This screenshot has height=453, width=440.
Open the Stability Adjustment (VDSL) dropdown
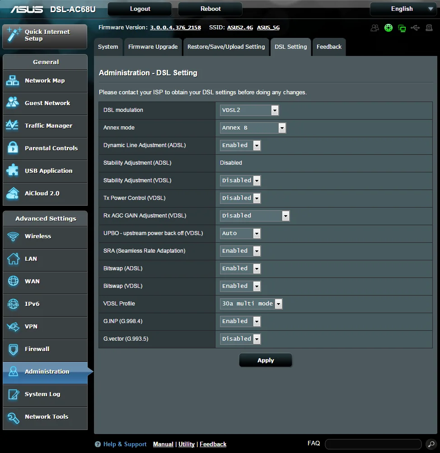click(x=240, y=180)
